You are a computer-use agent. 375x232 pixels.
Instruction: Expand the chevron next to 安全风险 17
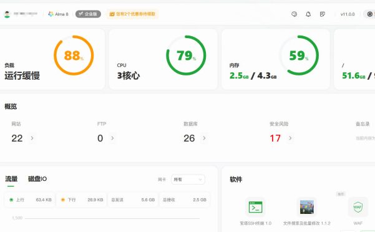click(290, 138)
